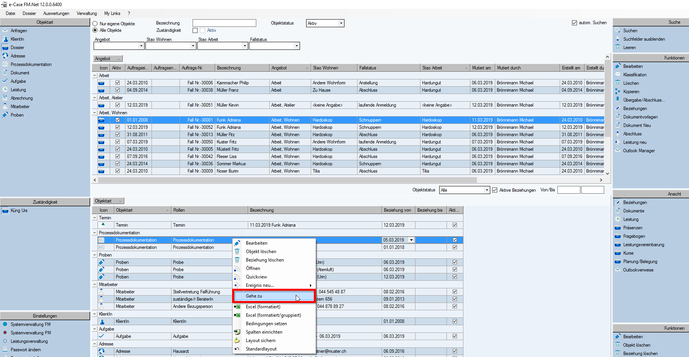
Task: Open Systemverwaltung FM settings
Action: 31,324
